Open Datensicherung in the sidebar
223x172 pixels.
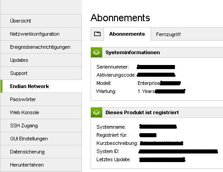pos(41,152)
